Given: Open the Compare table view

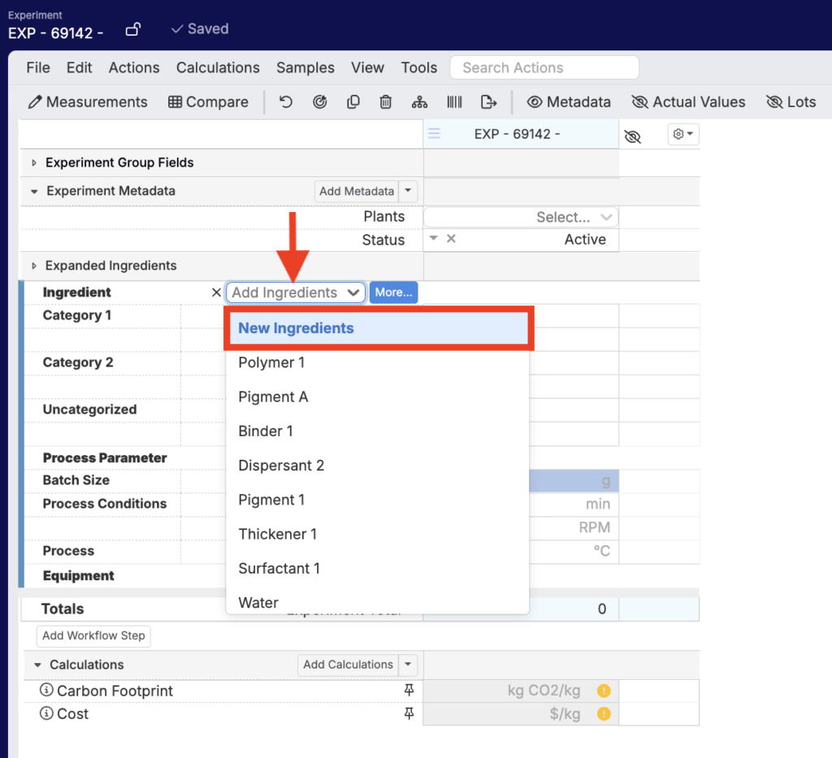Looking at the screenshot, I should 208,102.
